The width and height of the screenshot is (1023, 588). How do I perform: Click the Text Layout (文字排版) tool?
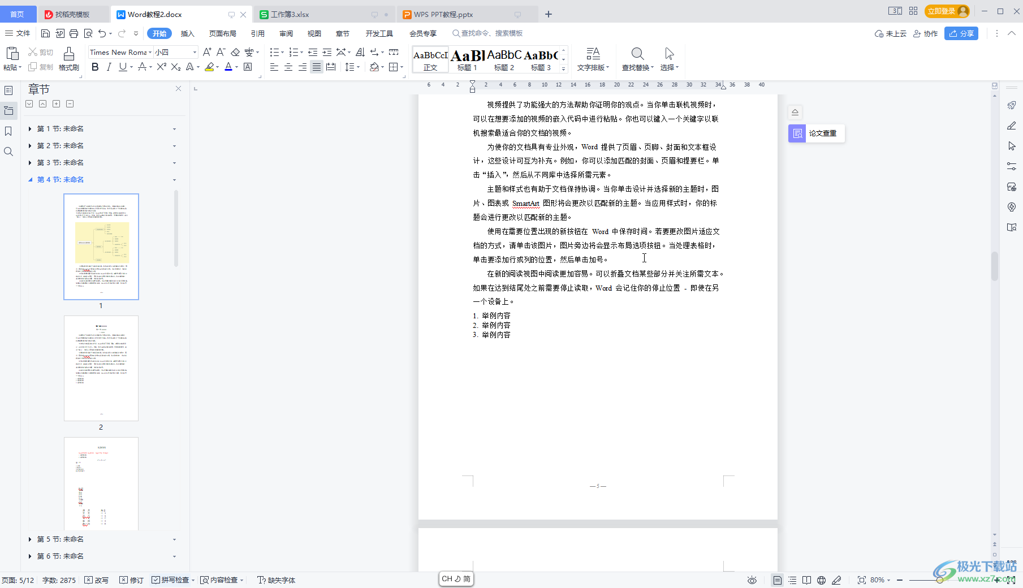[593, 59]
